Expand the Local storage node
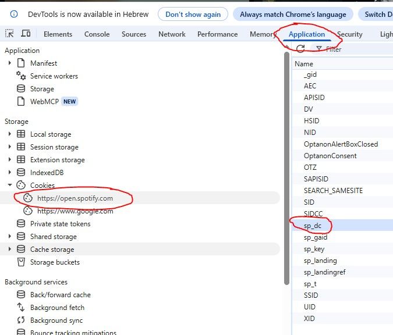 tap(9, 134)
